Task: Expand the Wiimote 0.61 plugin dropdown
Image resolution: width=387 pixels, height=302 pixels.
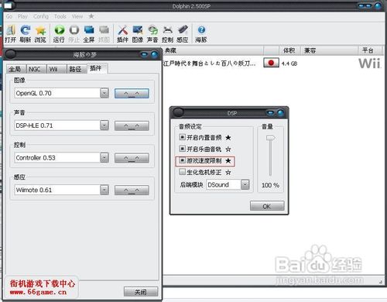Action: 104,190
